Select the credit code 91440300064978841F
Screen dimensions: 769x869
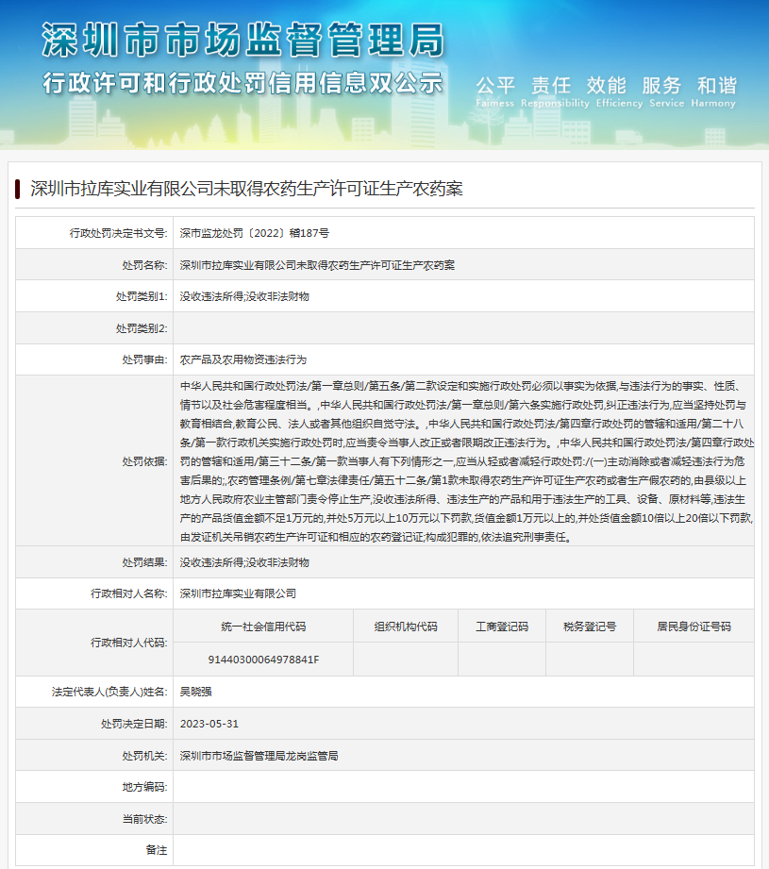pyautogui.click(x=263, y=660)
